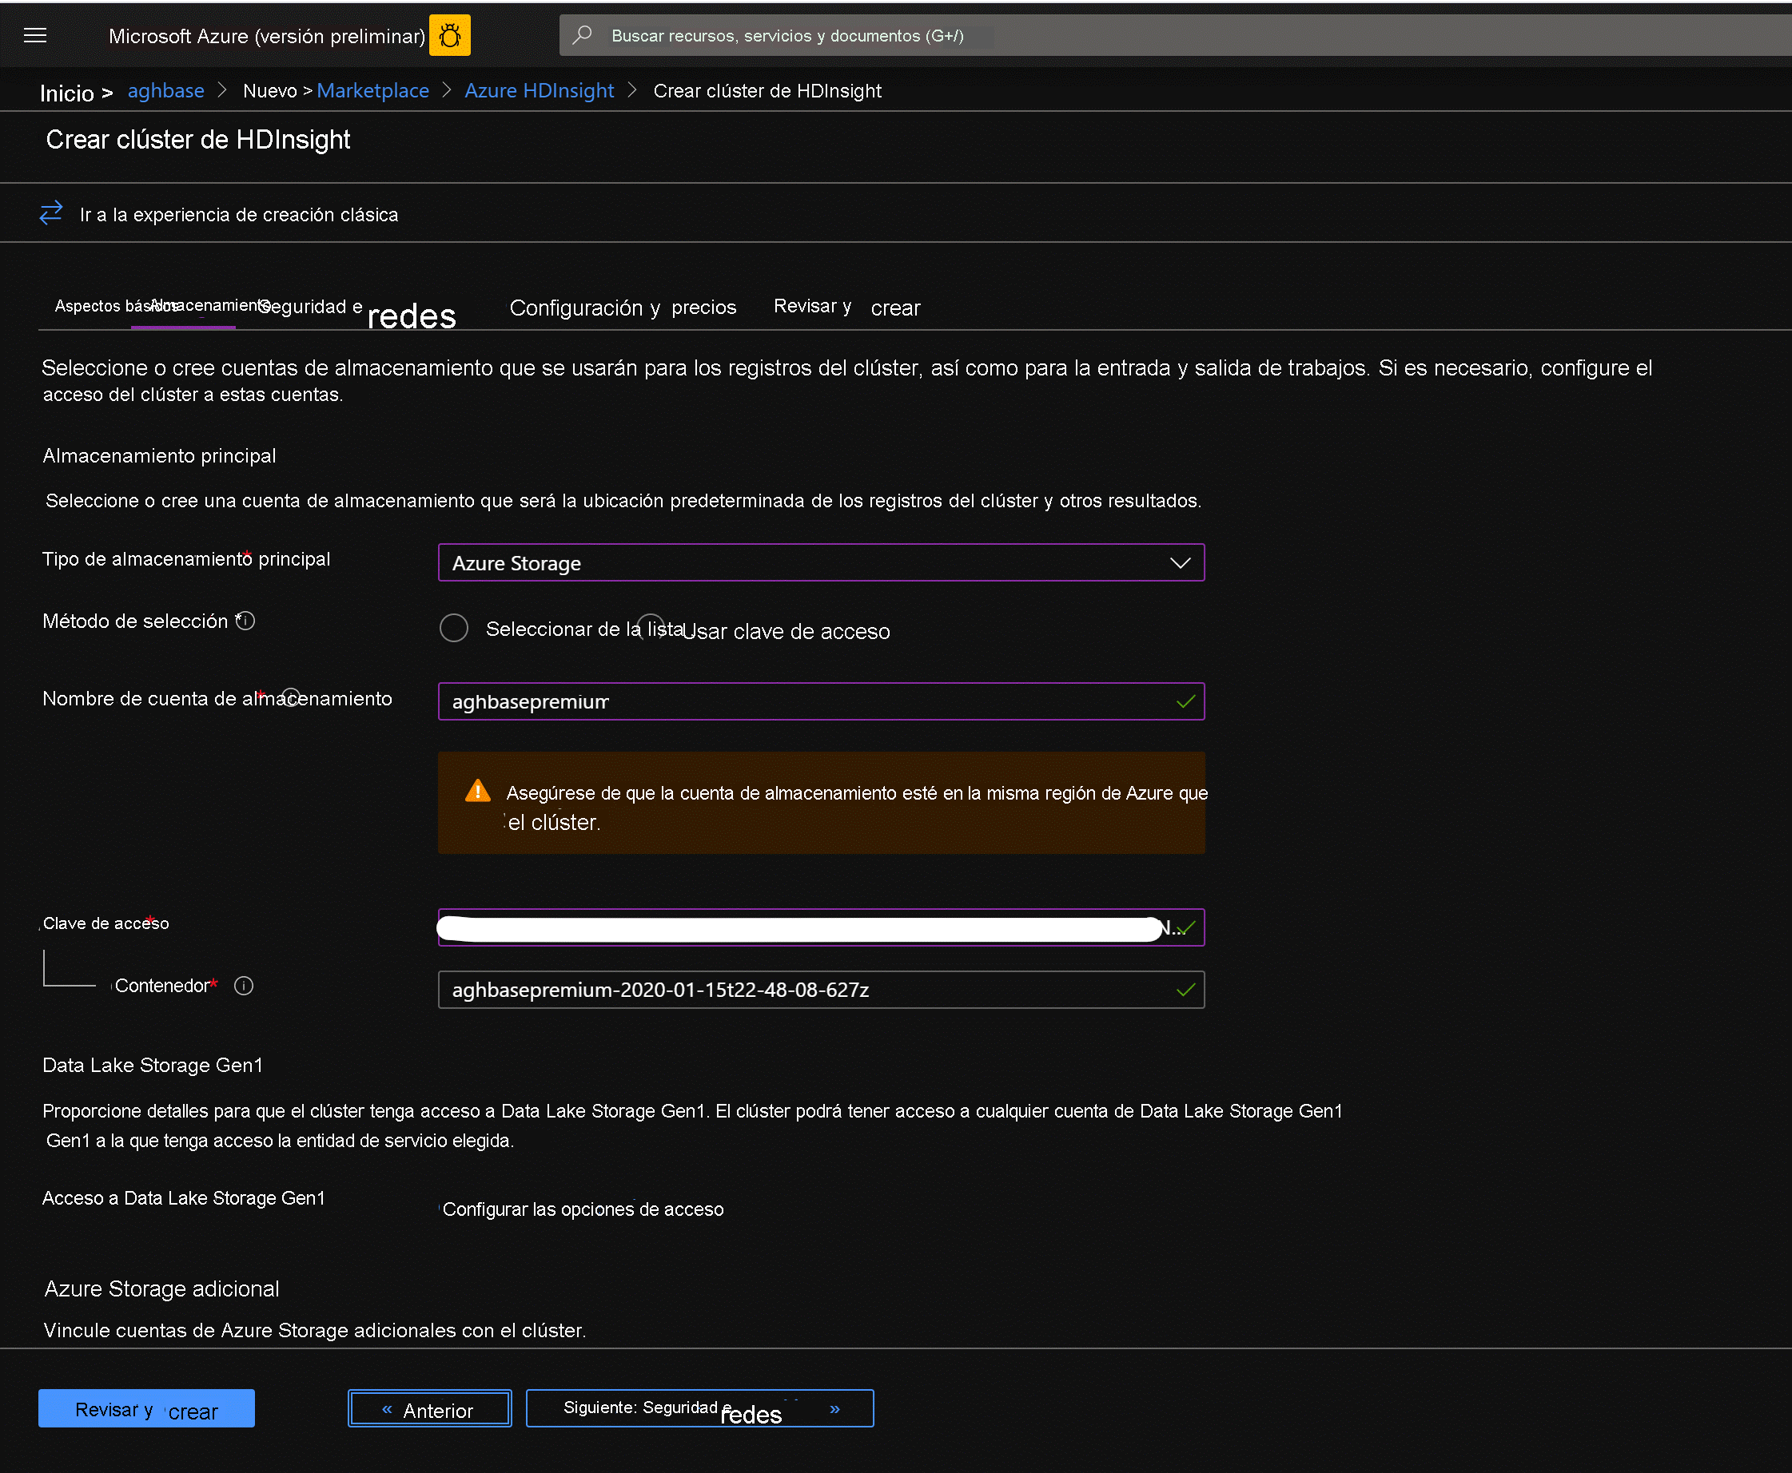Select the Usar clave de acceso radio
This screenshot has height=1473, width=1792.
(651, 629)
